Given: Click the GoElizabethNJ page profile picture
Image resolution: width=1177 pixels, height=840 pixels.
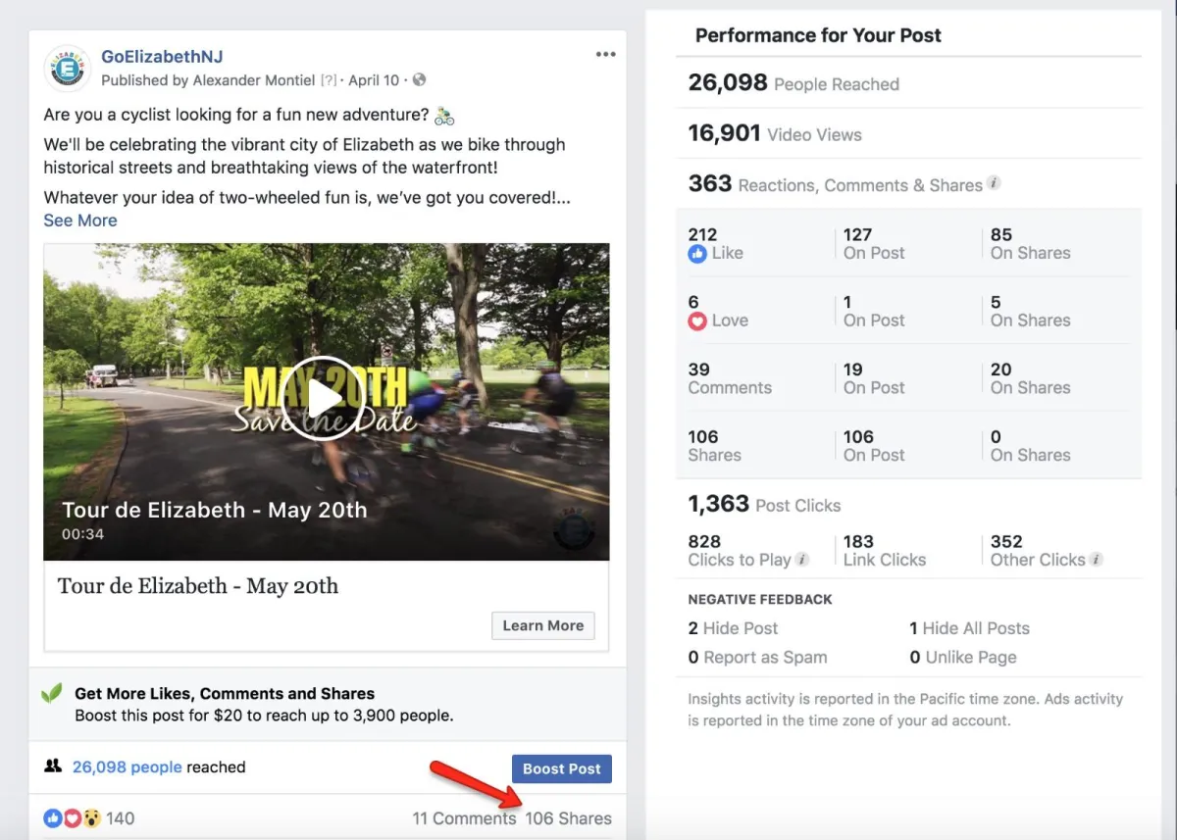Looking at the screenshot, I should click(x=68, y=69).
